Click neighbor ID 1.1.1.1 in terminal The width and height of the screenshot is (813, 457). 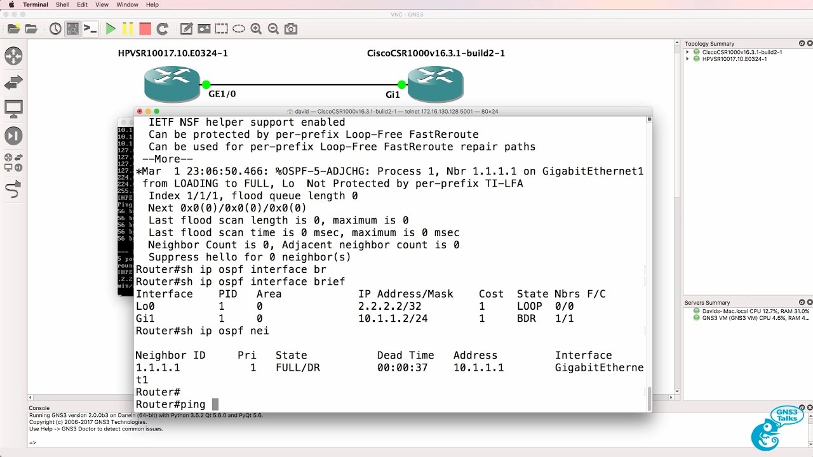(158, 368)
